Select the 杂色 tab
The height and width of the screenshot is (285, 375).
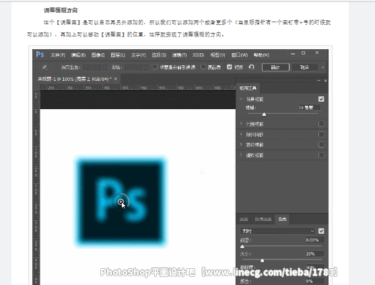283,219
